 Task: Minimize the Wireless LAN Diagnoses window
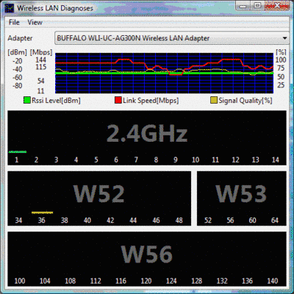pyautogui.click(x=243, y=6)
